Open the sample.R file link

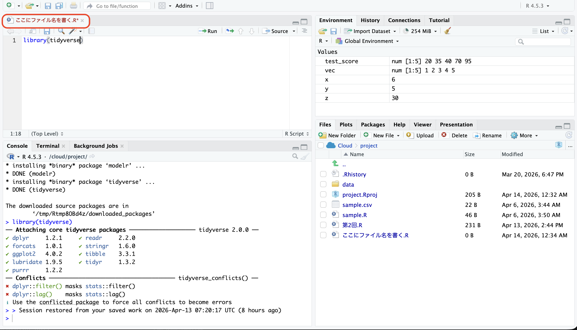354,215
